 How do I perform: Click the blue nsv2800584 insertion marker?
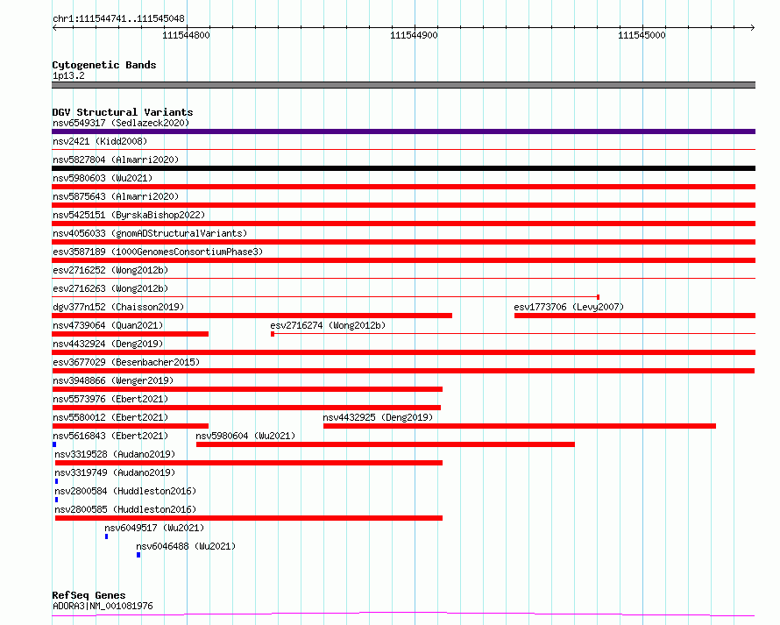(56, 500)
